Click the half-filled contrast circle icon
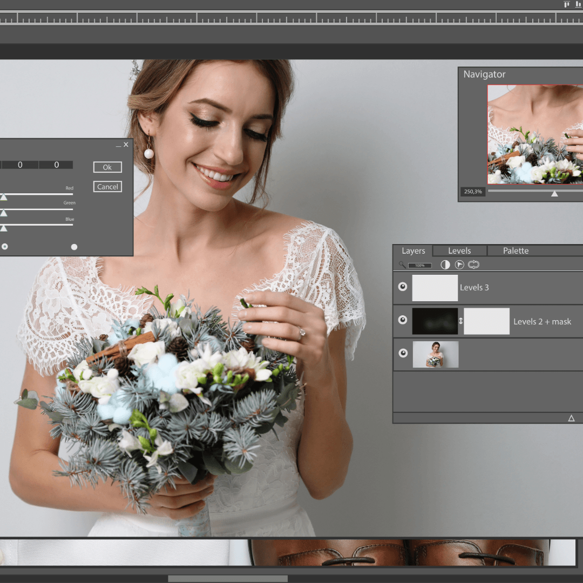583x583 pixels. point(445,265)
